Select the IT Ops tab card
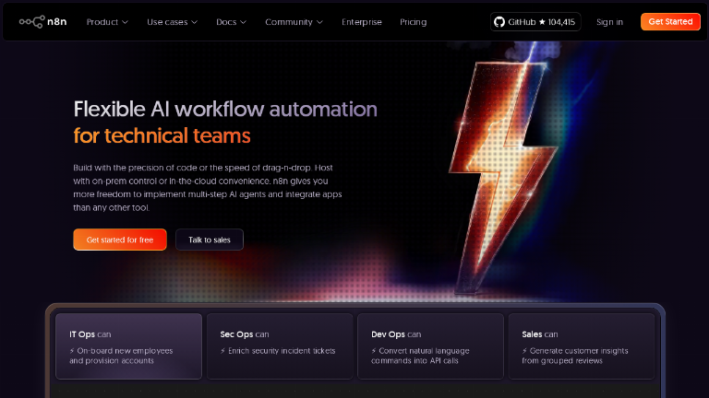 [x=128, y=345]
